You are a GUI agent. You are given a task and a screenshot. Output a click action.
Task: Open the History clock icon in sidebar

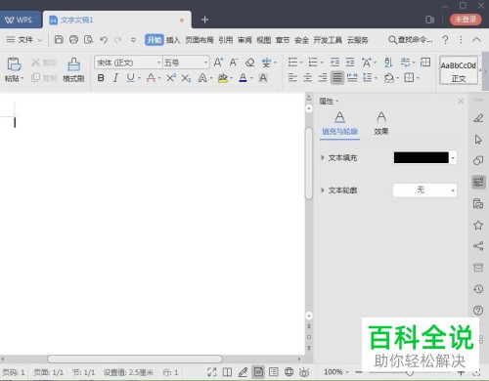(478, 289)
